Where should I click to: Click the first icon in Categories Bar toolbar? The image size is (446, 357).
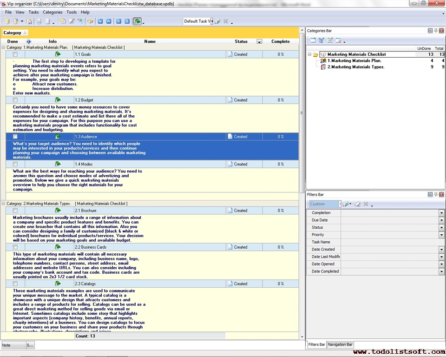point(313,40)
